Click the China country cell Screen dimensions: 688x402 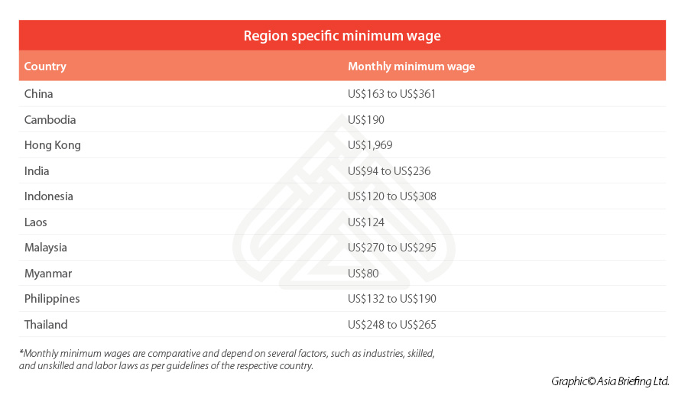click(x=38, y=94)
